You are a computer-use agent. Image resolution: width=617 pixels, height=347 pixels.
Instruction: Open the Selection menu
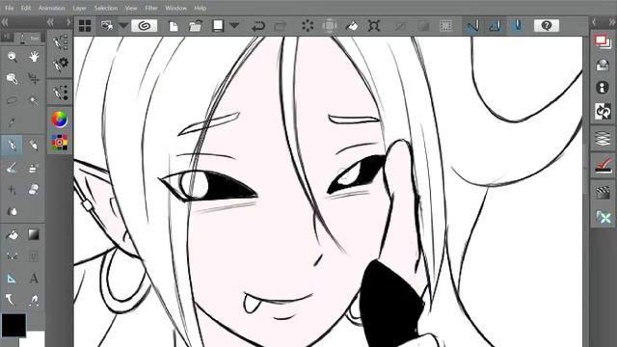point(105,8)
